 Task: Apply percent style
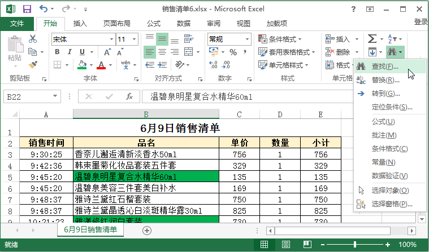[233, 52]
